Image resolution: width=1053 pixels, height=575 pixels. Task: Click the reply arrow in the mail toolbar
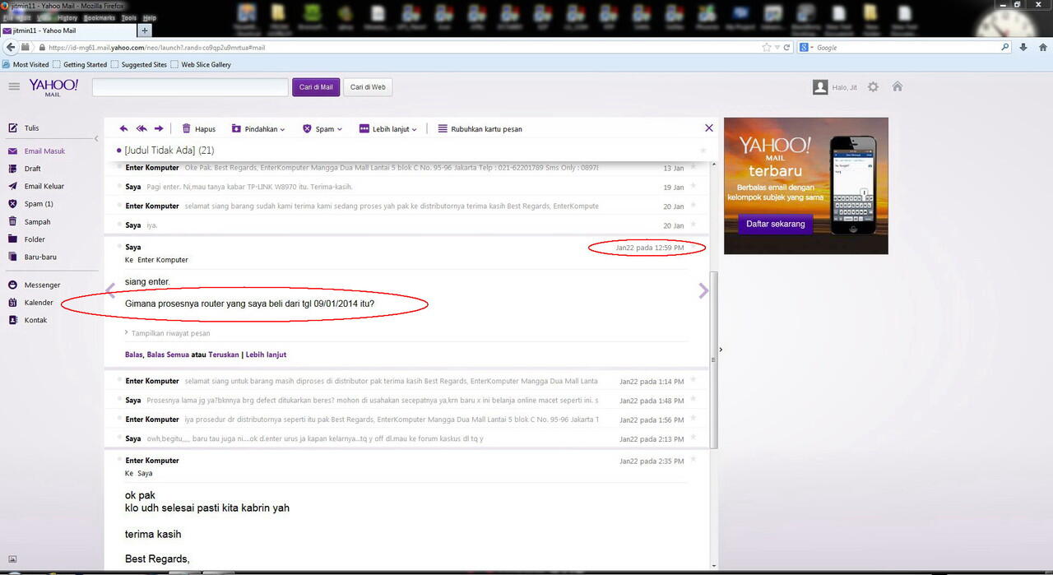tap(123, 128)
